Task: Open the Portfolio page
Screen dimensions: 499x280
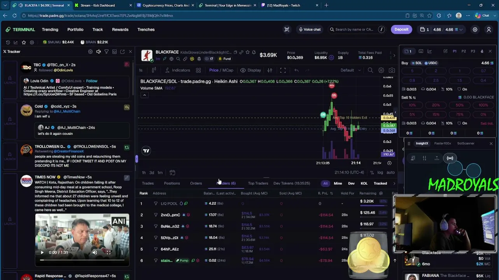Action: (x=75, y=30)
